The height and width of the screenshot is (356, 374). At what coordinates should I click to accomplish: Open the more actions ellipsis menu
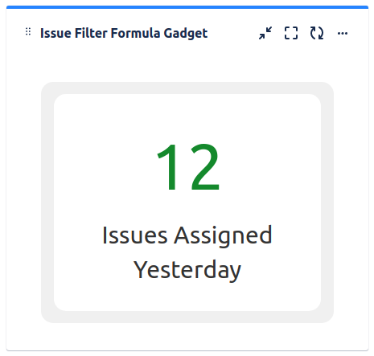(x=343, y=33)
